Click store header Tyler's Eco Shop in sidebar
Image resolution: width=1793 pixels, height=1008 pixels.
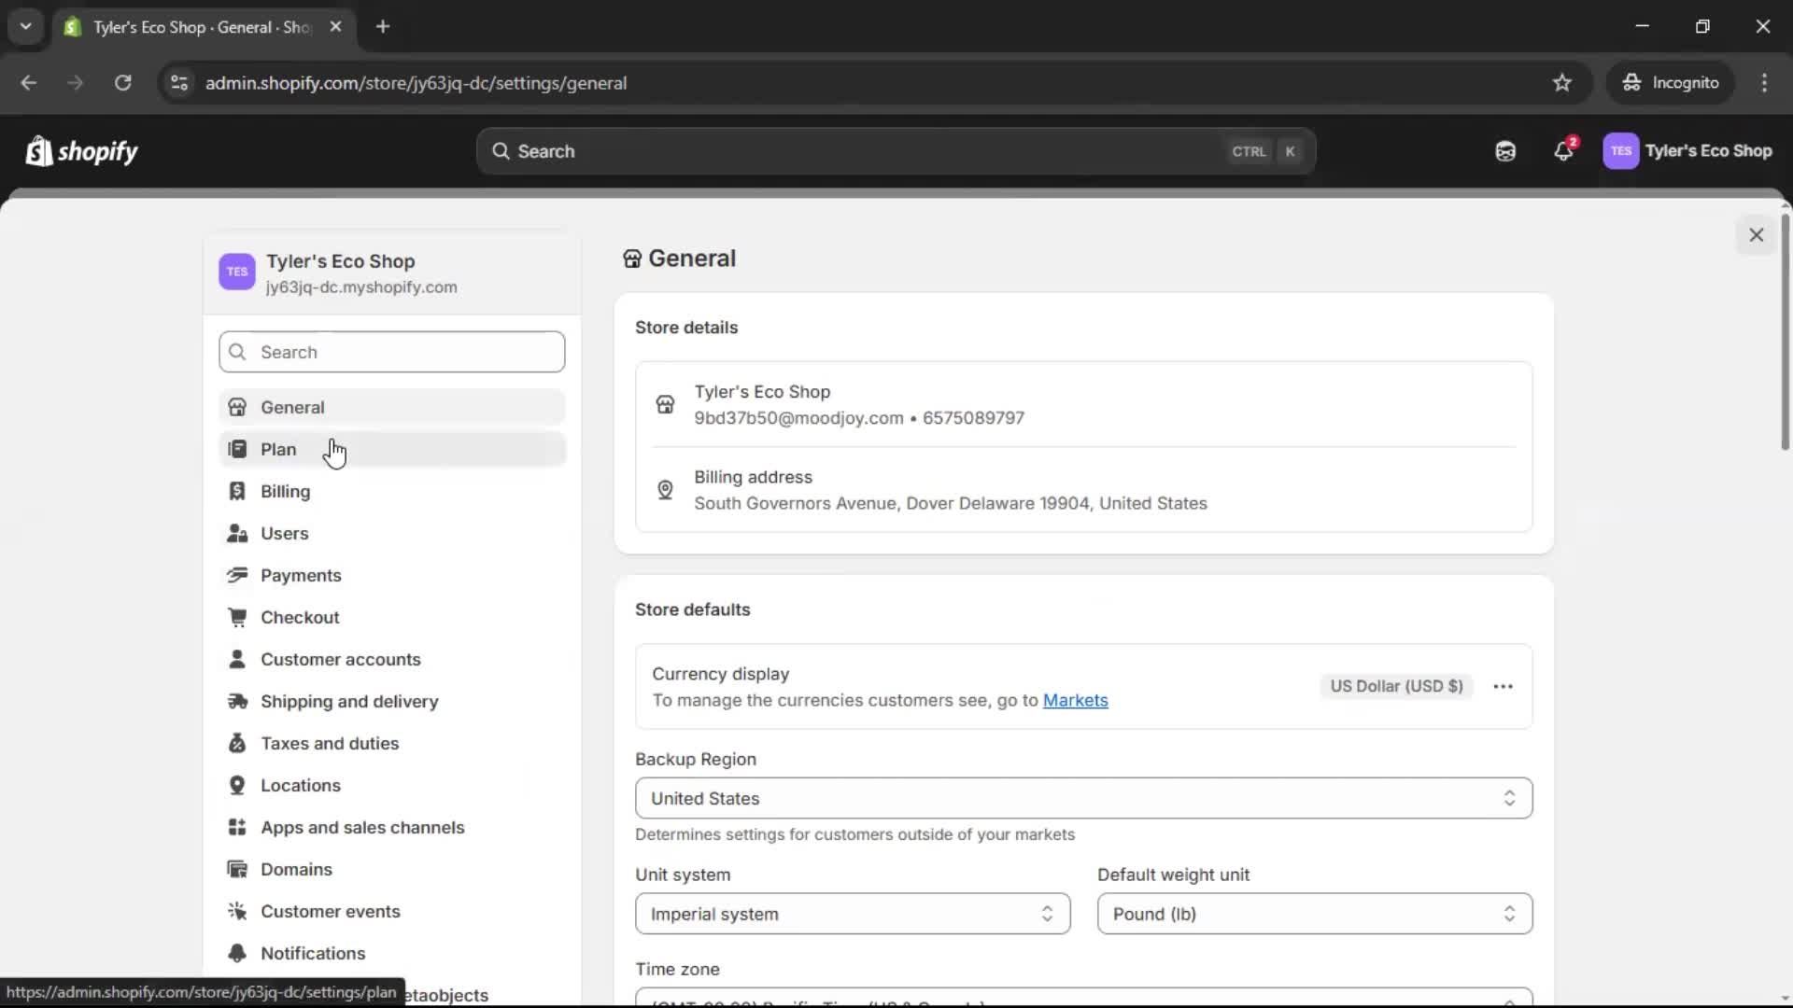pos(392,273)
